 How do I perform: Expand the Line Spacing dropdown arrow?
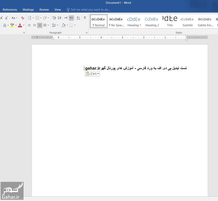pyautogui.click(x=58, y=25)
